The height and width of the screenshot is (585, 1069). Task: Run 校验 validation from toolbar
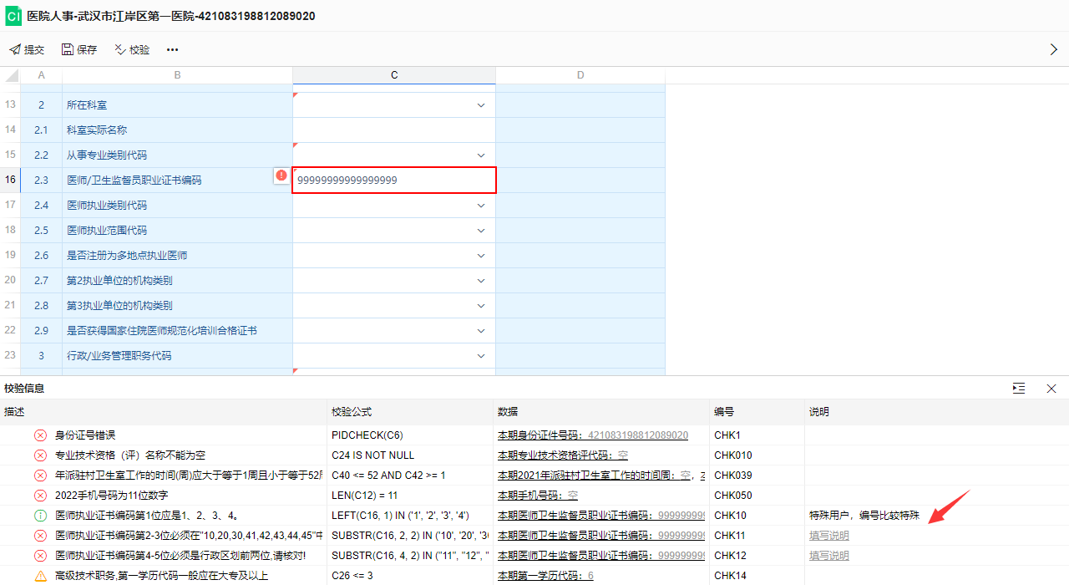[x=132, y=50]
